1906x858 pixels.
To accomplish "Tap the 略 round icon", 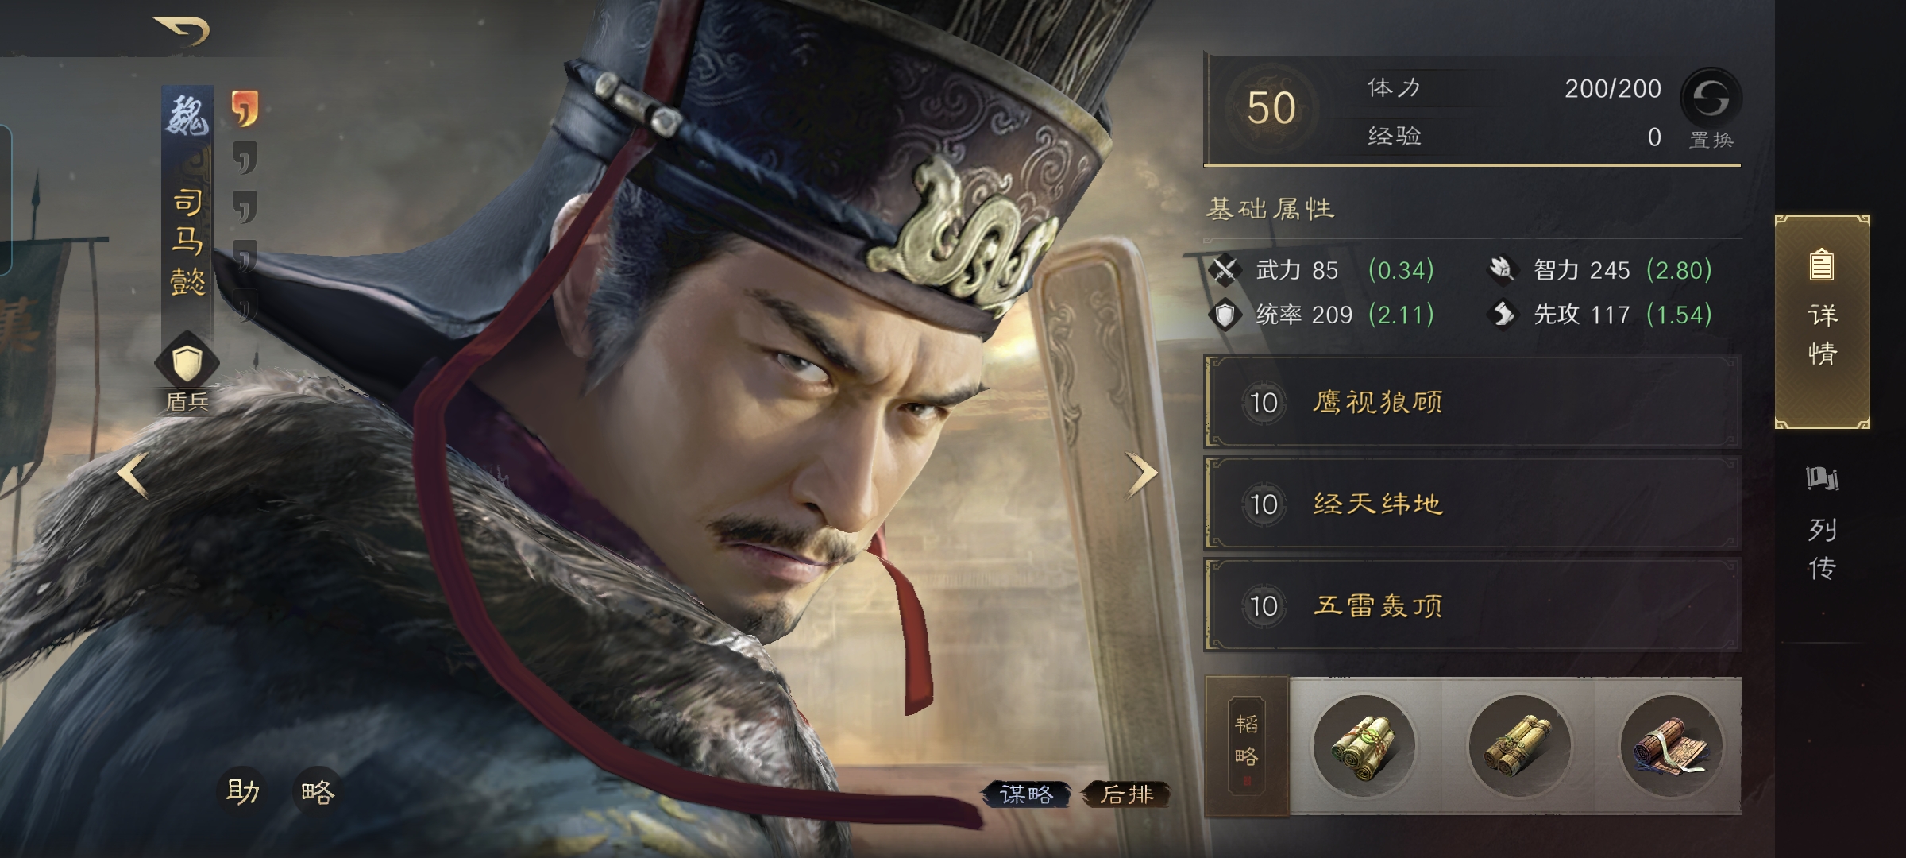I will coord(318,791).
